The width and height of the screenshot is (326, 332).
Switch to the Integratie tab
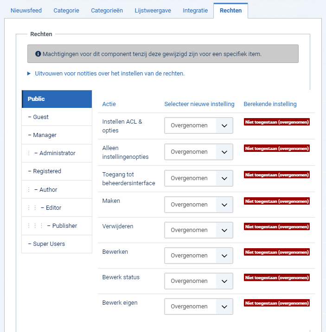pos(195,10)
